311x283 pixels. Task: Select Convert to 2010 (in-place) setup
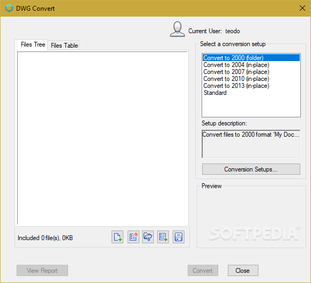[x=251, y=79]
